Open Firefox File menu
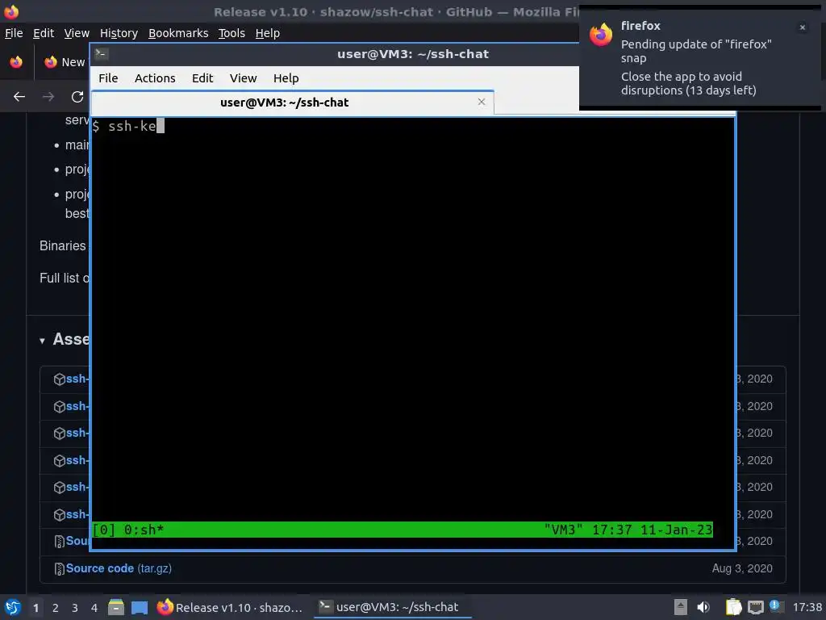Viewport: 826px width, 620px height. [x=14, y=33]
